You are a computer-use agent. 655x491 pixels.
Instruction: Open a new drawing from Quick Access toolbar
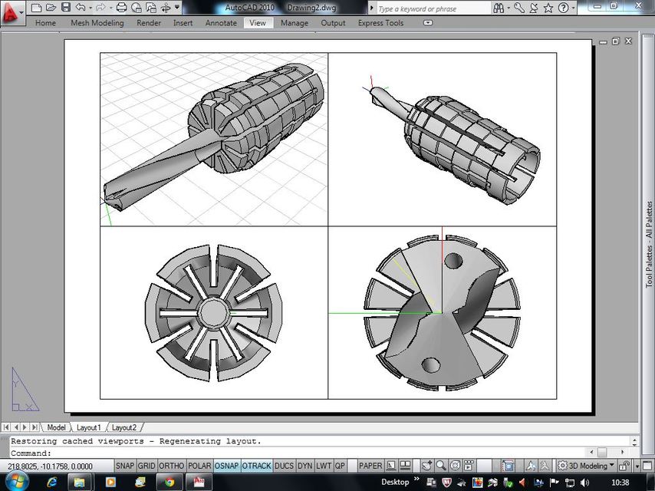point(37,8)
